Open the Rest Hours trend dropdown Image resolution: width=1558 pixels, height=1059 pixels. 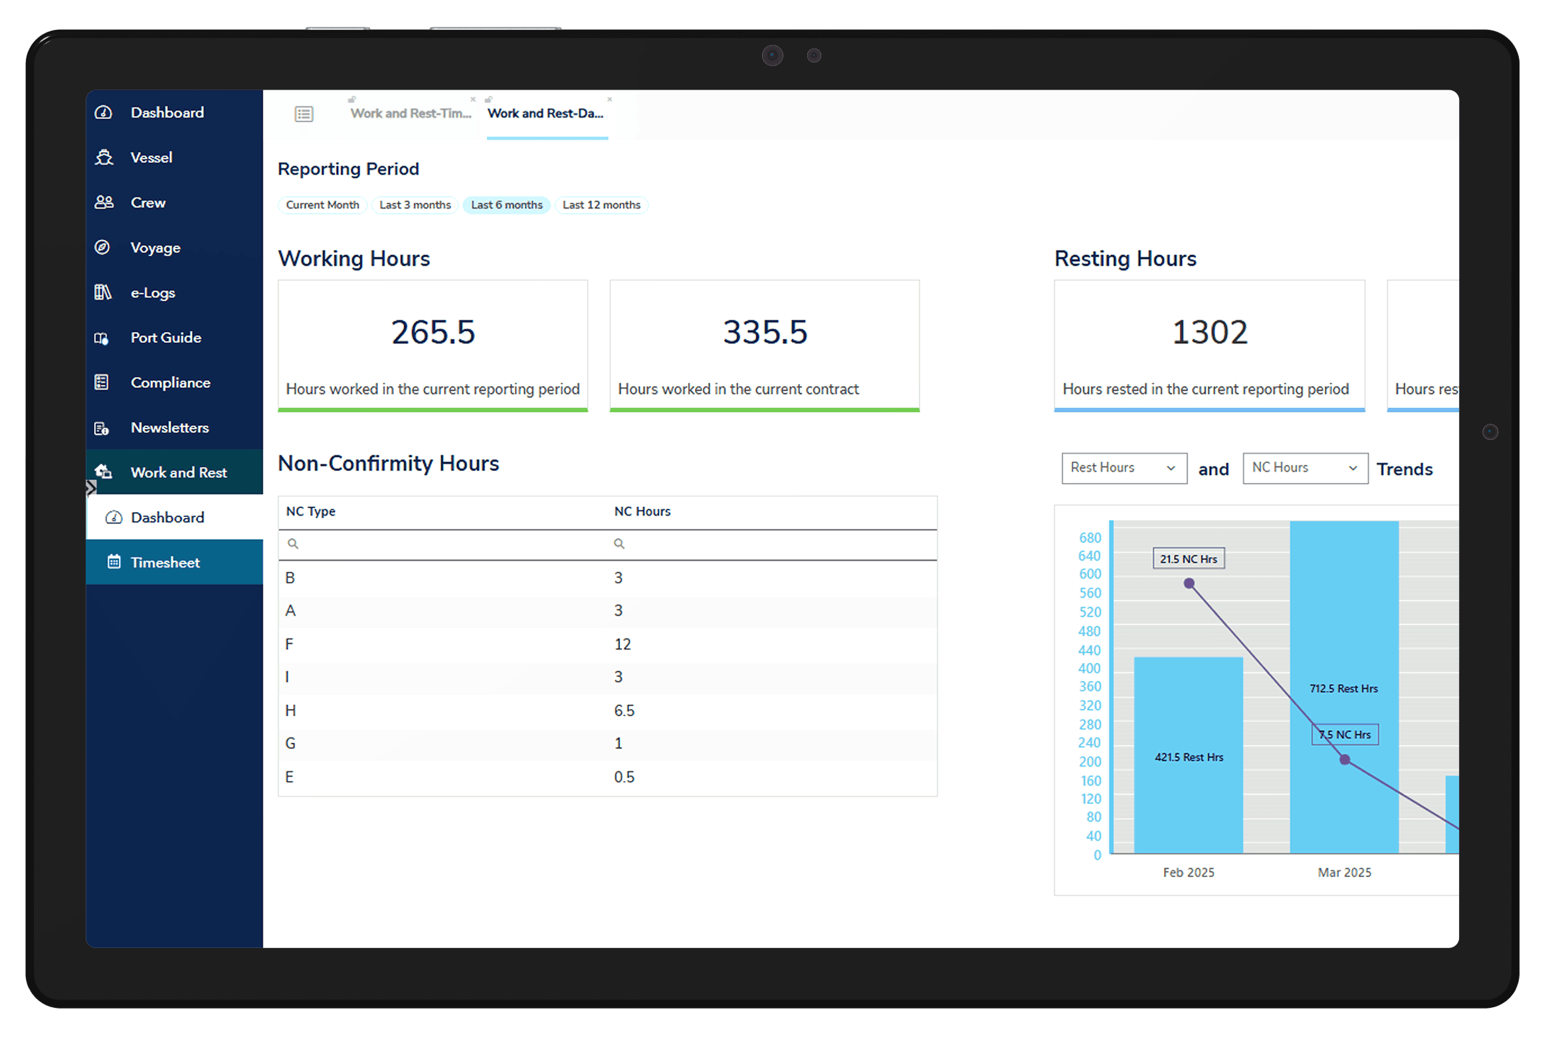tap(1123, 468)
